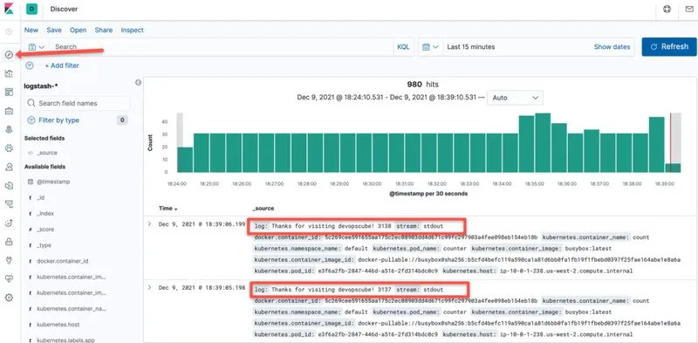Toggle the KQL query language switch
The width and height of the screenshot is (698, 343).
pyautogui.click(x=403, y=47)
